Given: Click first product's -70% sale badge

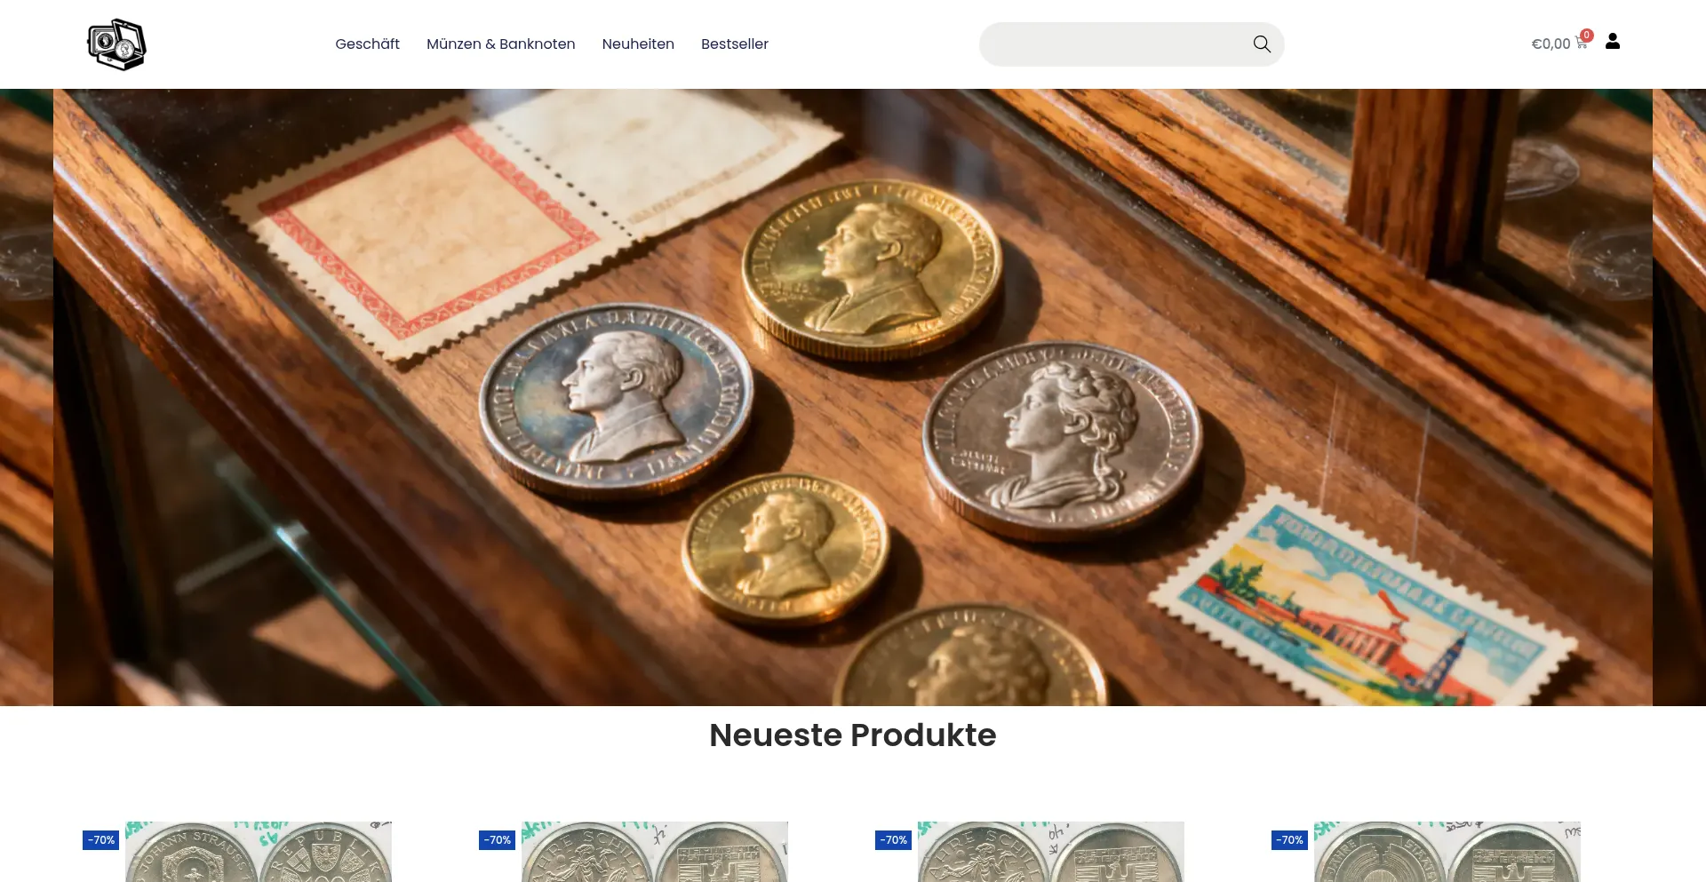Looking at the screenshot, I should [101, 840].
